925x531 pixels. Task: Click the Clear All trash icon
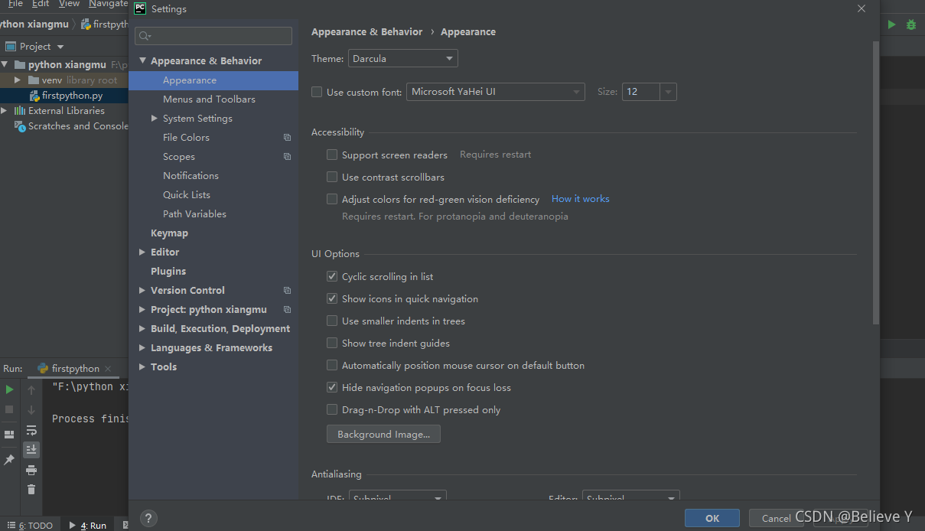pos(31,490)
